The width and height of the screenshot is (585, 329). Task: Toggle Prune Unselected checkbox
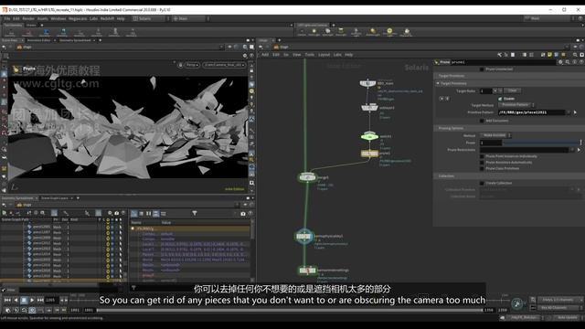(482, 69)
